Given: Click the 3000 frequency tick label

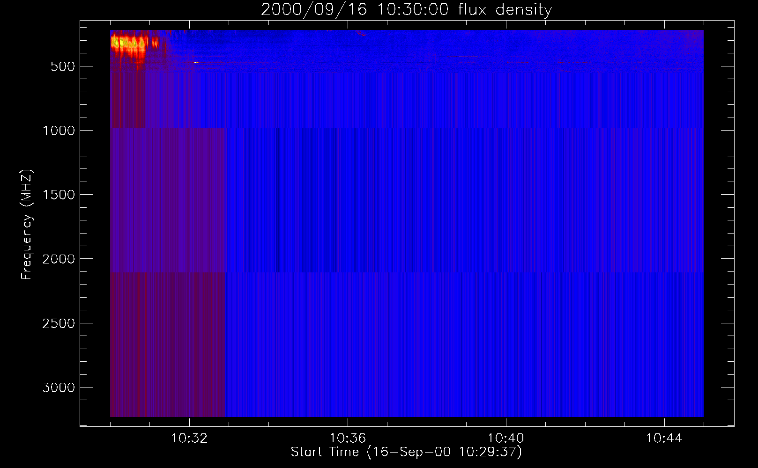Looking at the screenshot, I should pyautogui.click(x=59, y=388).
